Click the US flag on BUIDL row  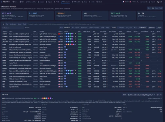coord(59,44)
